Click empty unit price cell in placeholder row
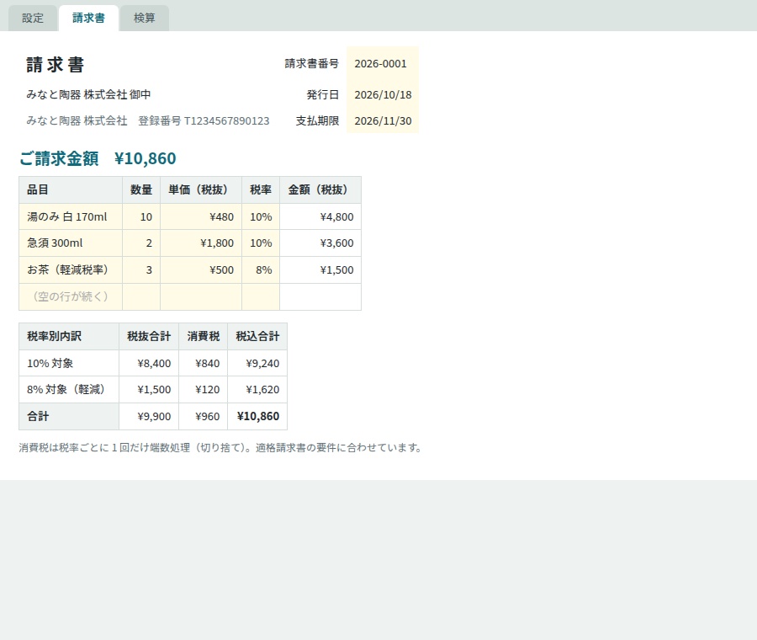Image resolution: width=757 pixels, height=640 pixels. pyautogui.click(x=201, y=296)
